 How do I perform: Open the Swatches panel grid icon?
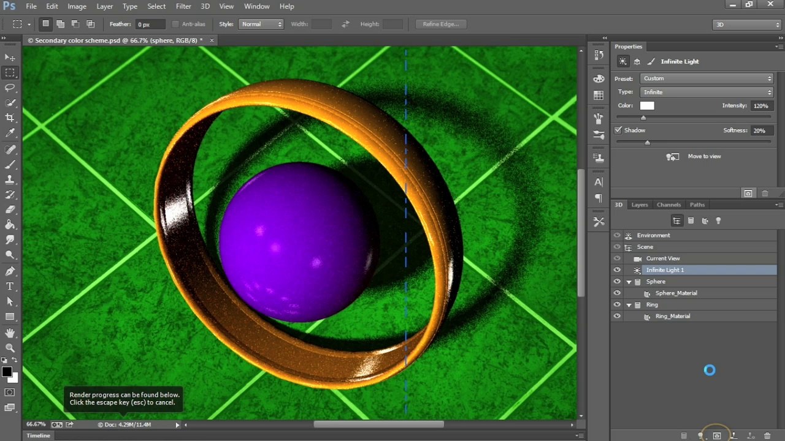click(599, 96)
